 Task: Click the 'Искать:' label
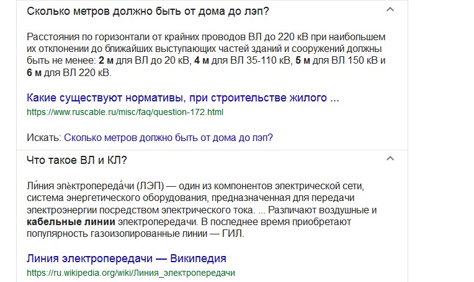(x=44, y=137)
